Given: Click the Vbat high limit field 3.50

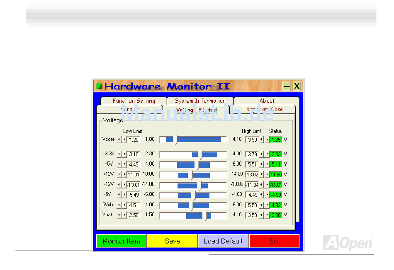Looking at the screenshot, I should tap(252, 215).
